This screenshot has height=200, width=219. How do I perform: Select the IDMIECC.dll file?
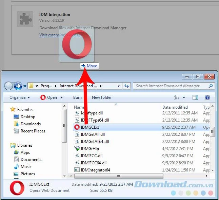click(x=92, y=156)
